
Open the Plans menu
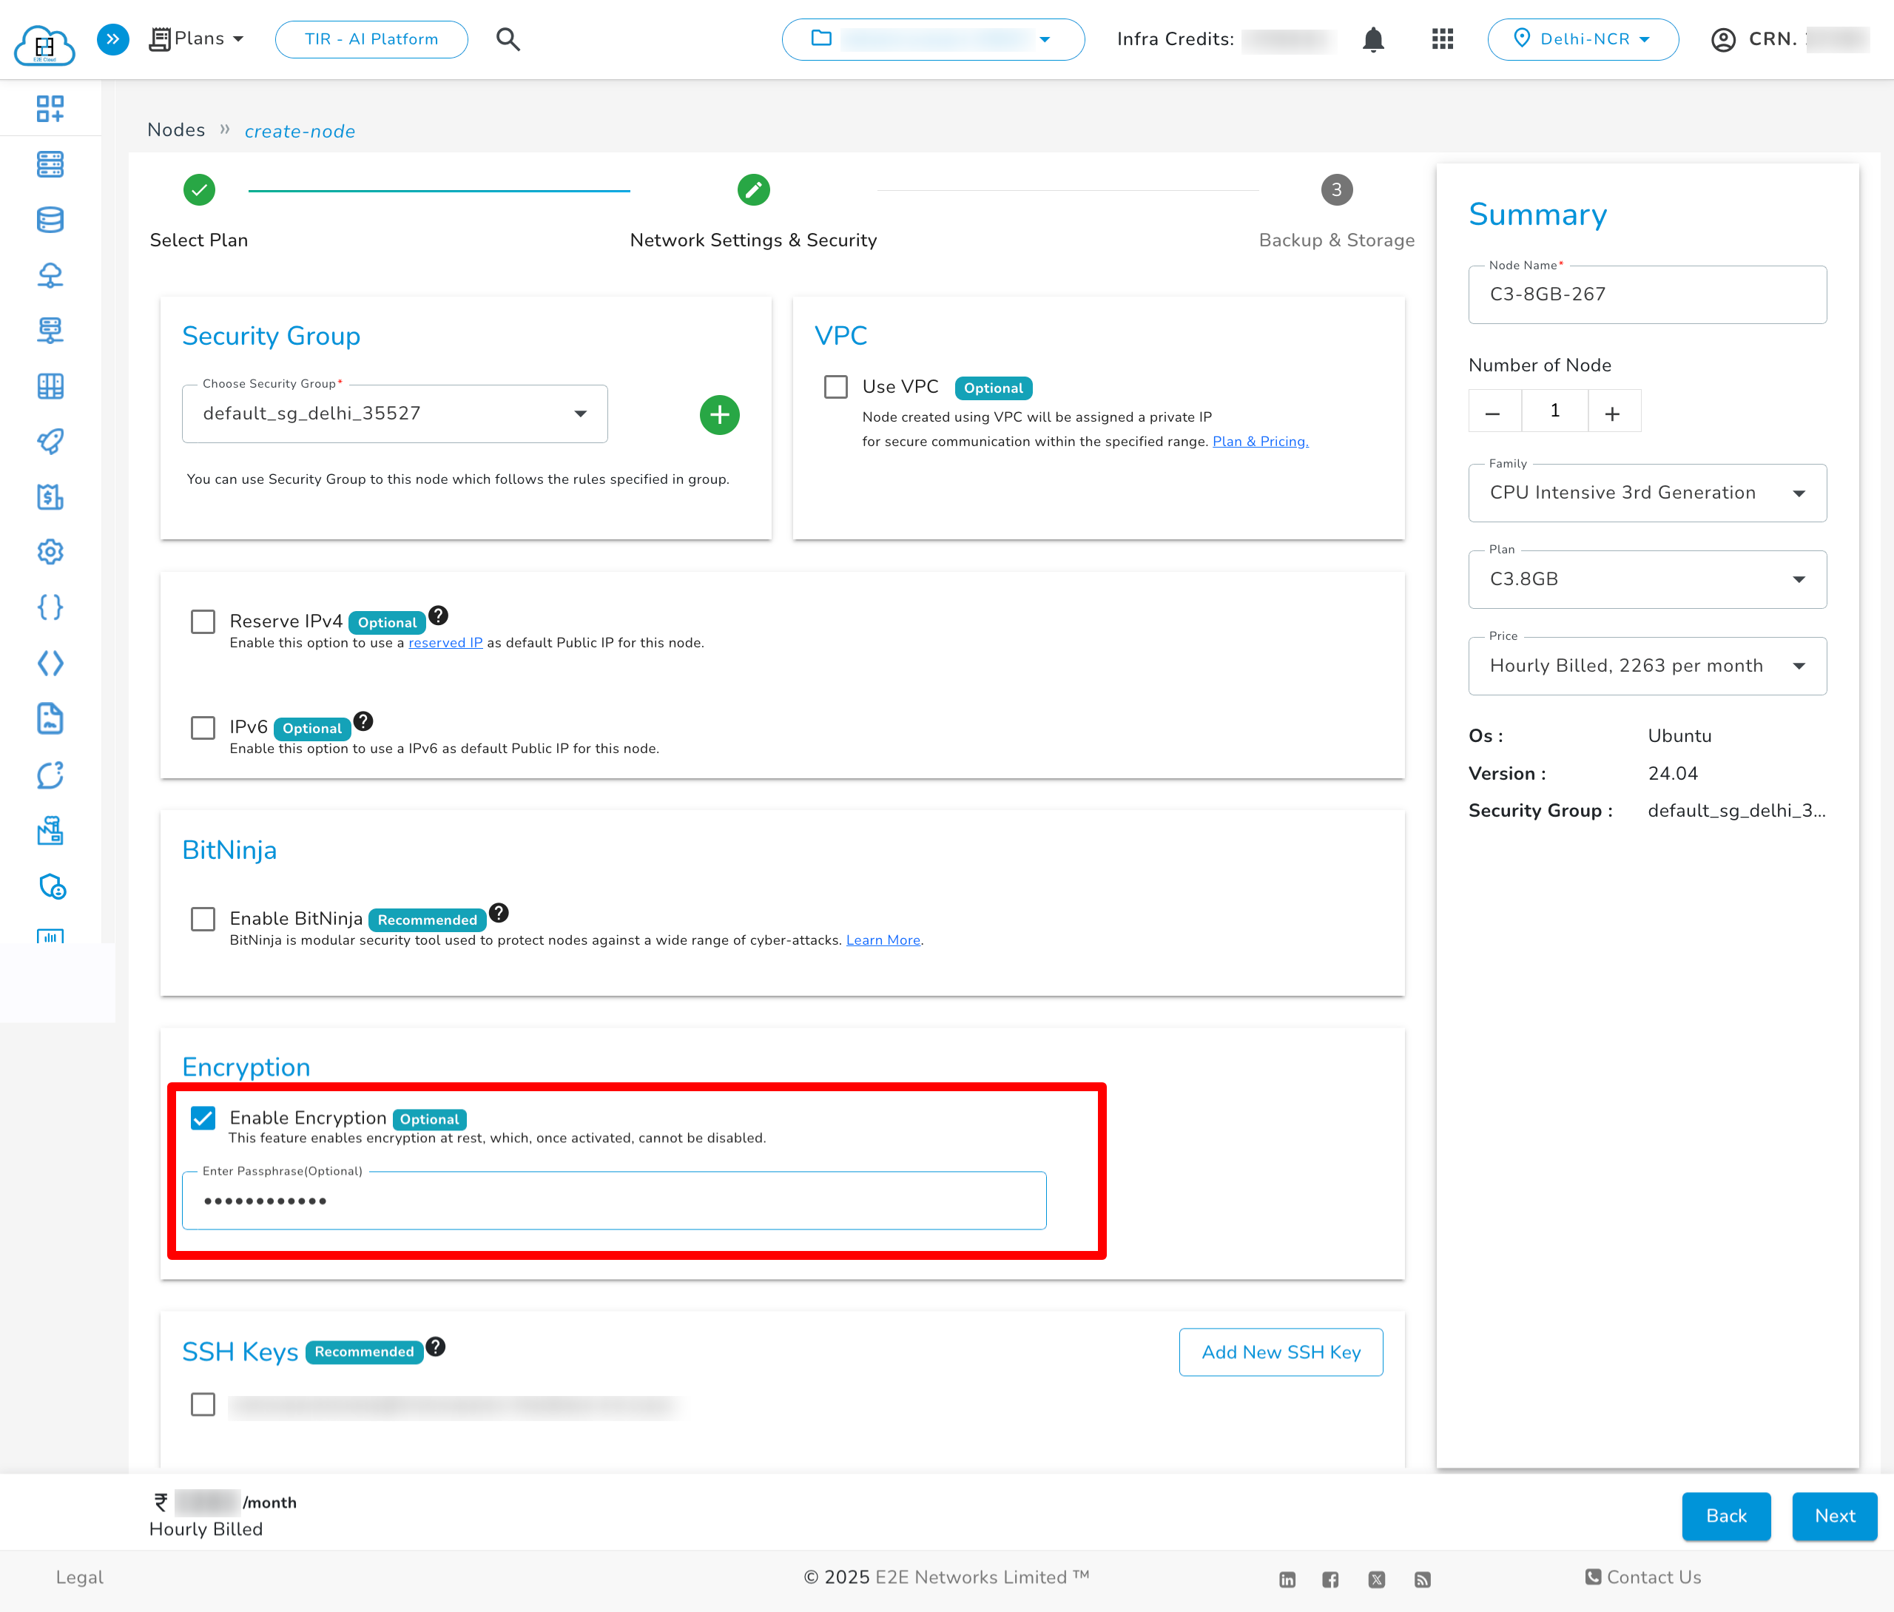pos(195,38)
